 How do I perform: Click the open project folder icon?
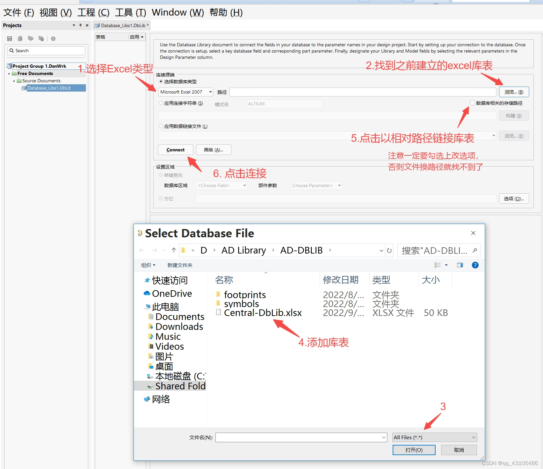click(31, 39)
